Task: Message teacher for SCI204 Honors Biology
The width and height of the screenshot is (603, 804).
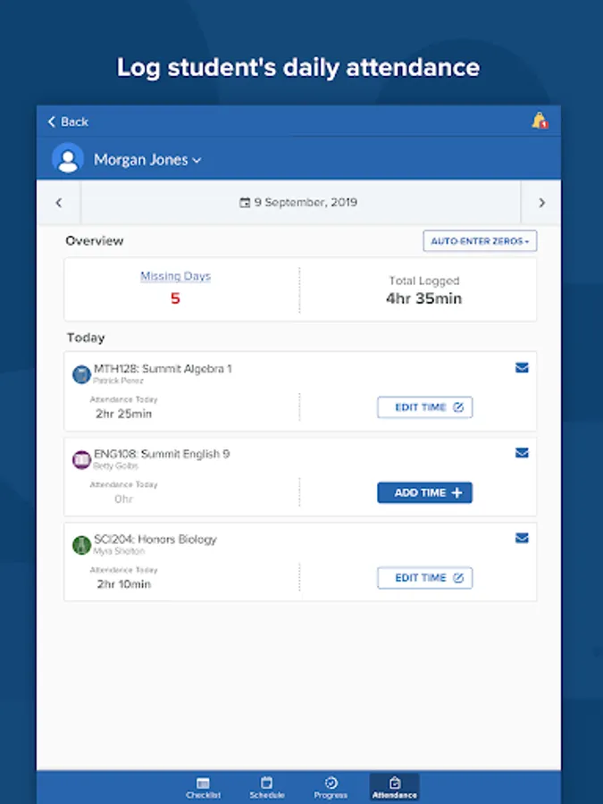Action: (522, 538)
